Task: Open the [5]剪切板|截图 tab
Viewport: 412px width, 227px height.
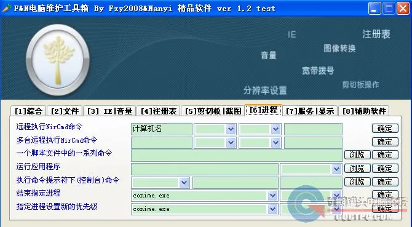Action: [213, 111]
